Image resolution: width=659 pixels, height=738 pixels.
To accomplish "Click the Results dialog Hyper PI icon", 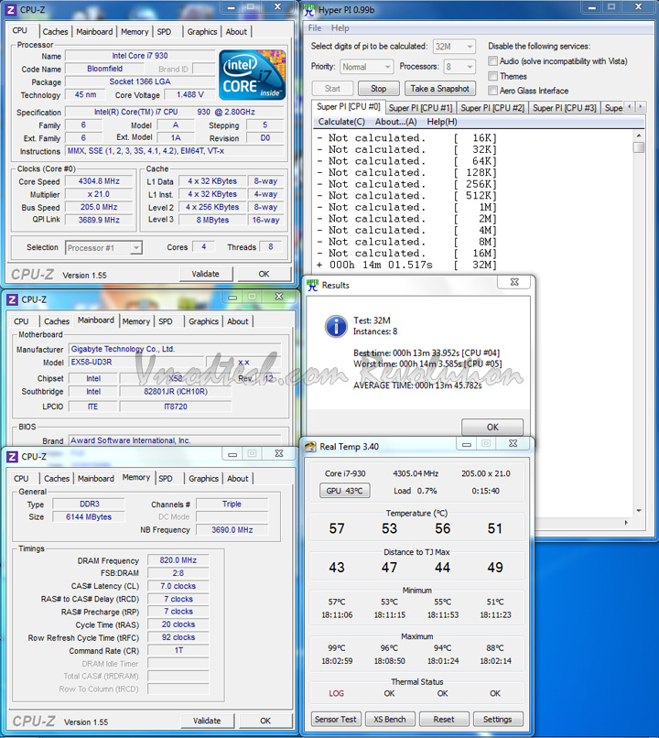I will click(x=312, y=285).
